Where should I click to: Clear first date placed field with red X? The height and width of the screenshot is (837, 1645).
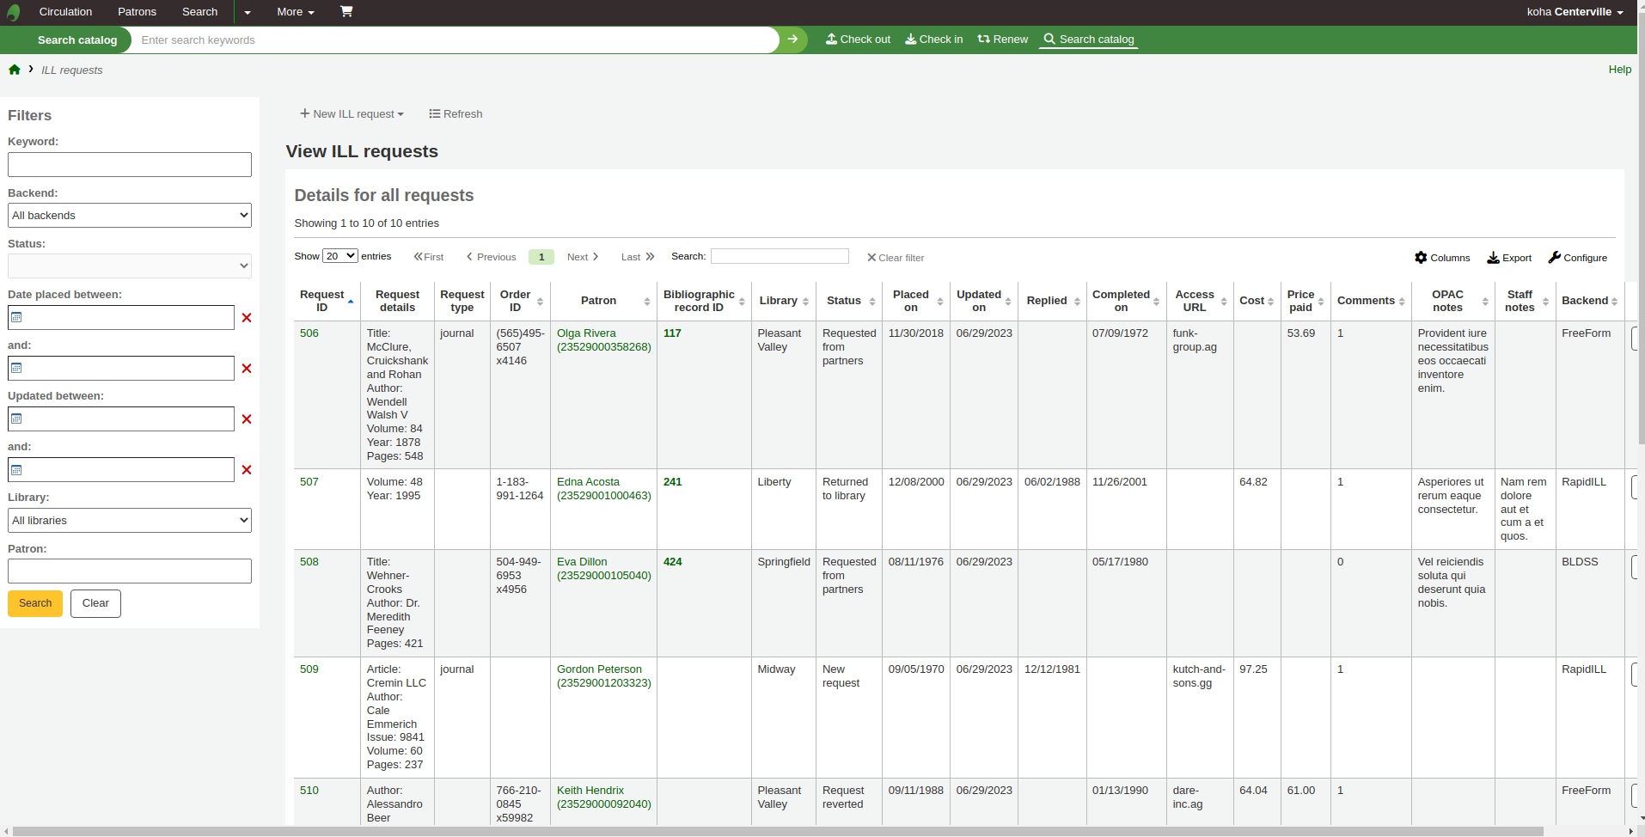(x=247, y=318)
